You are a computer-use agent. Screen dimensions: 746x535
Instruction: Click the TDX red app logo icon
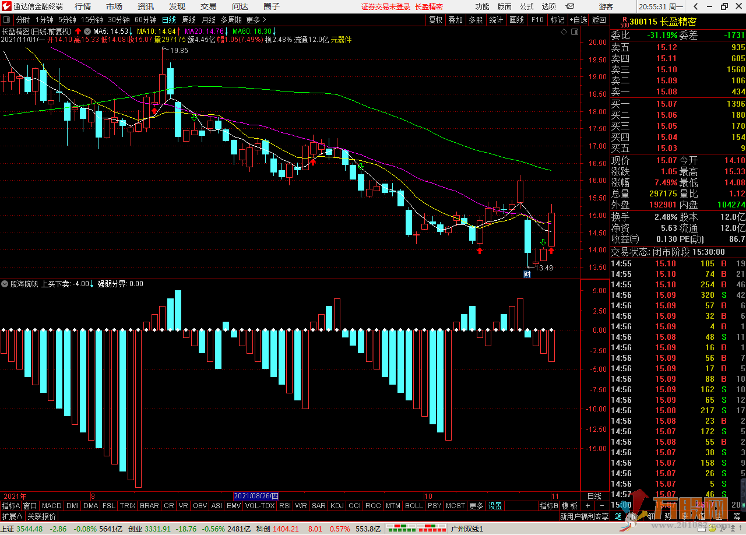pos(6,6)
